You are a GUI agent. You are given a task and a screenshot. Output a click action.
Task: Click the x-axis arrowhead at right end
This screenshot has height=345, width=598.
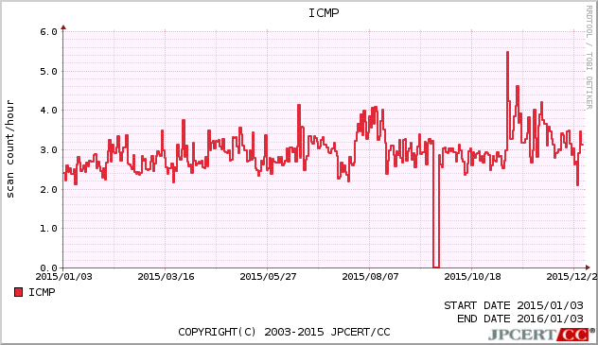click(x=588, y=267)
